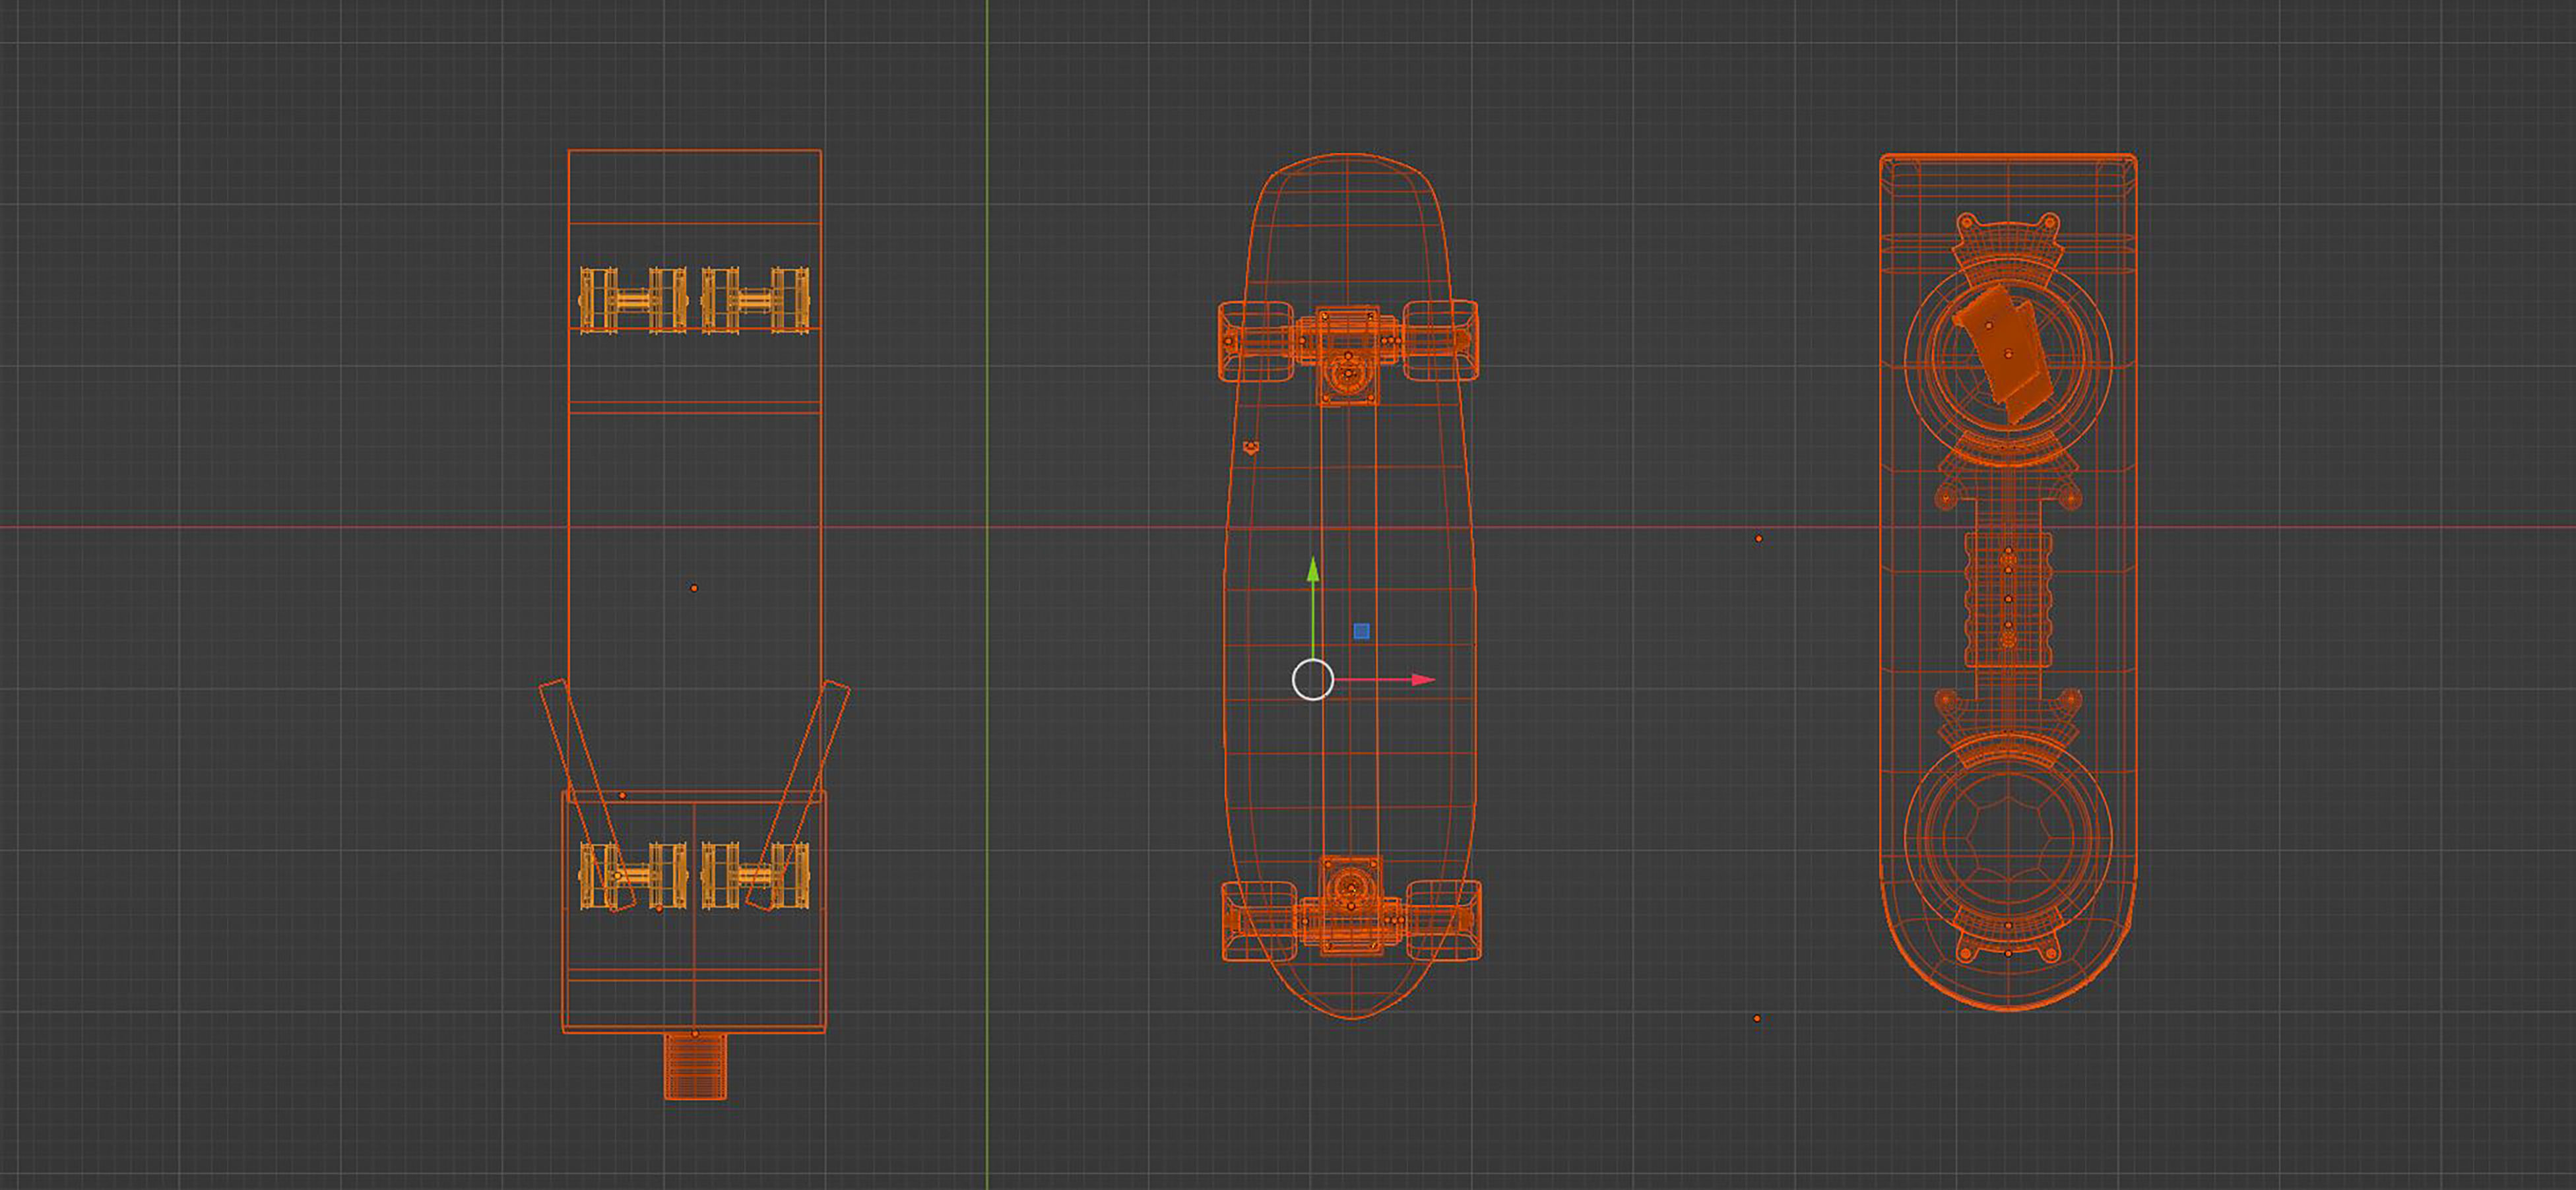This screenshot has width=2576, height=1190.
Task: Click the origin dot inside the left box model
Action: [694, 588]
